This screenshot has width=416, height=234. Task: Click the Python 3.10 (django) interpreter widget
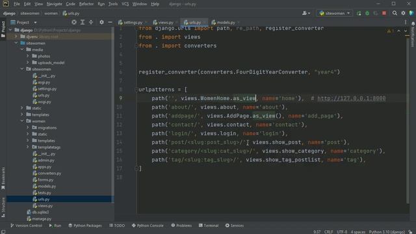point(387,232)
